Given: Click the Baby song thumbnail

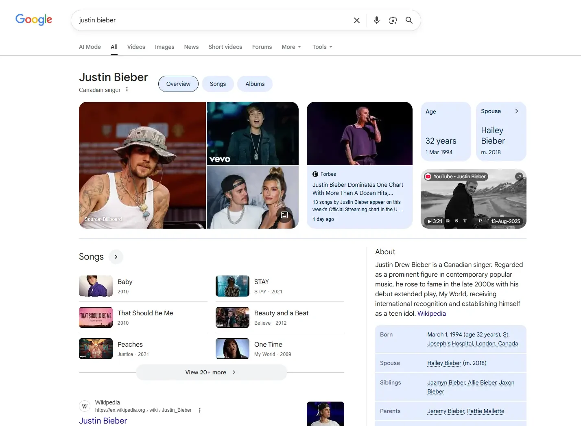Looking at the screenshot, I should tap(96, 286).
